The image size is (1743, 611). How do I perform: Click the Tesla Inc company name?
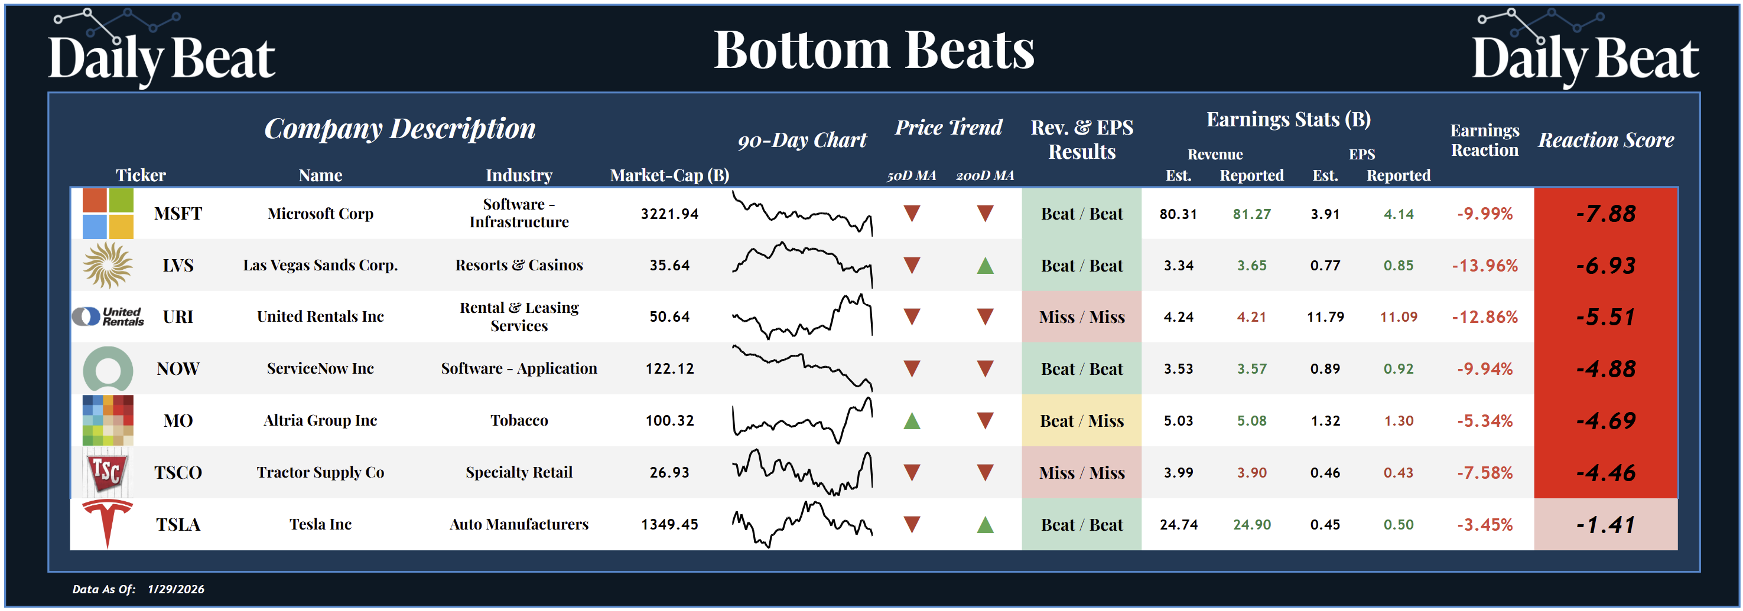(320, 524)
